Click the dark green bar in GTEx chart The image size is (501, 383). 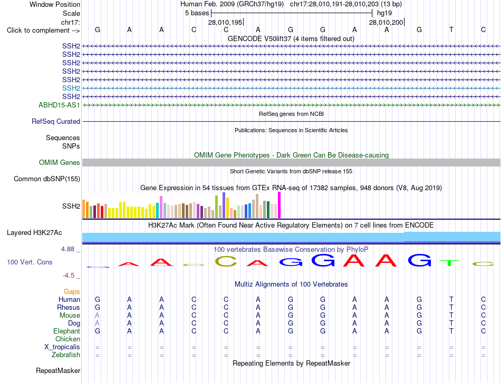pyautogui.click(x=268, y=210)
